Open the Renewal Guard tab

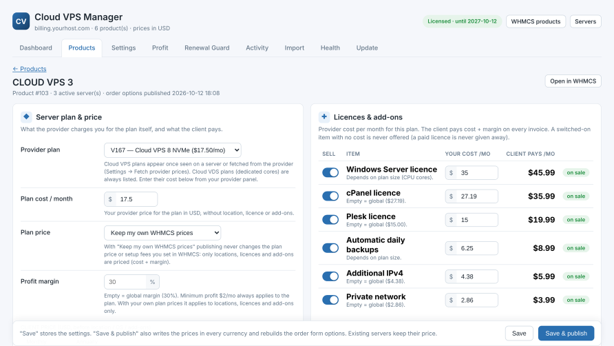click(207, 48)
